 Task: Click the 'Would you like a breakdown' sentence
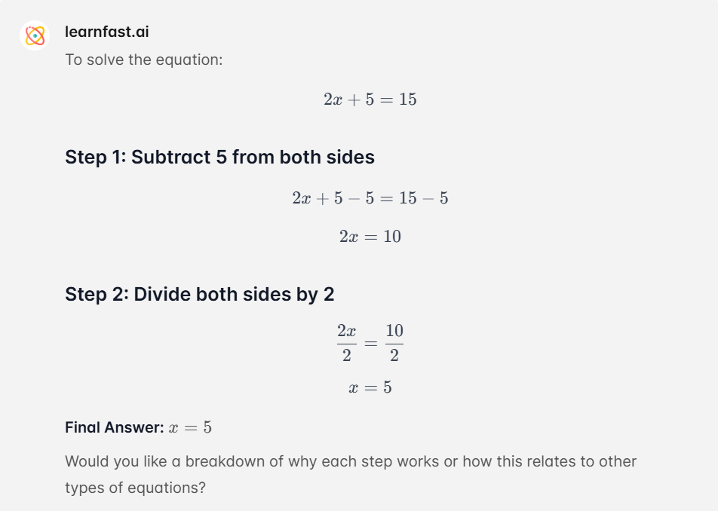pos(351,461)
